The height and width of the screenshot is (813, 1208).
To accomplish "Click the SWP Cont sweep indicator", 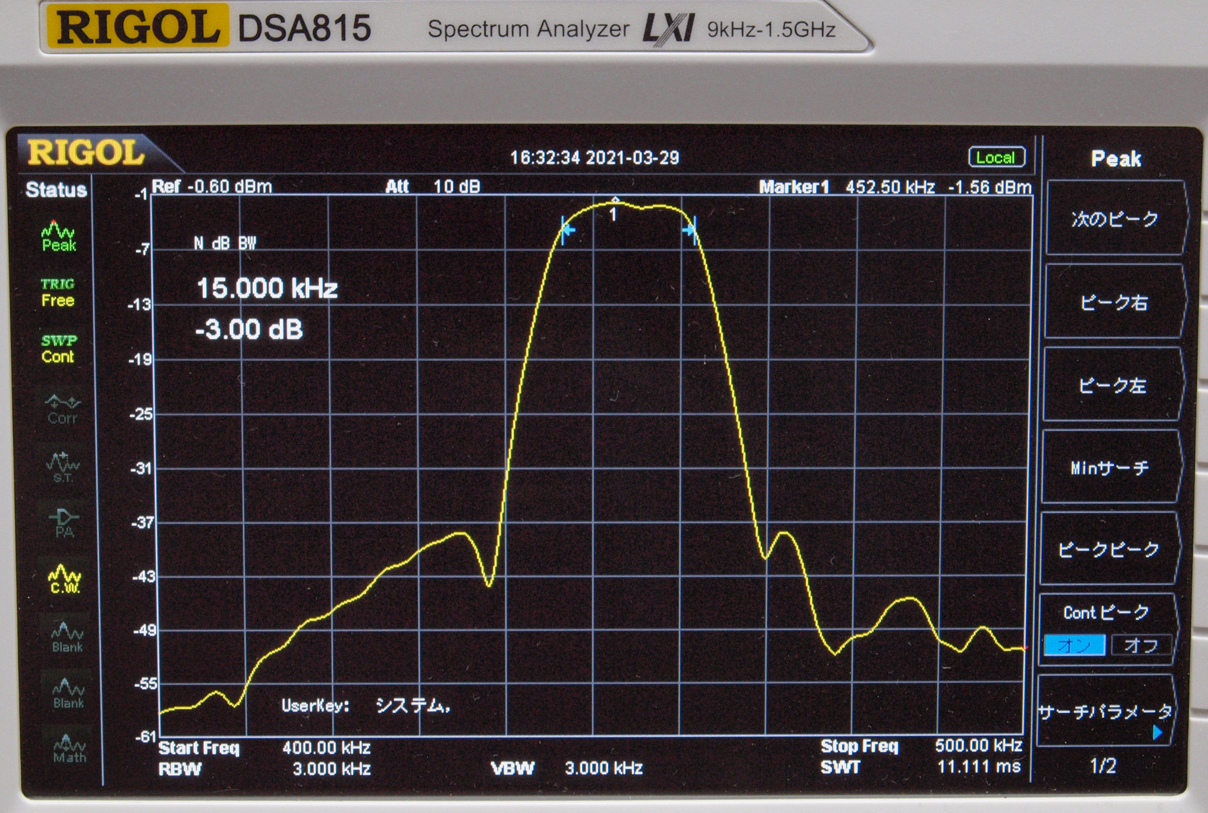I will [x=58, y=348].
